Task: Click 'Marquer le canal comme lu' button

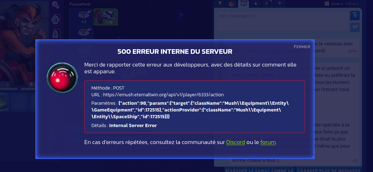Action: pos(260,170)
